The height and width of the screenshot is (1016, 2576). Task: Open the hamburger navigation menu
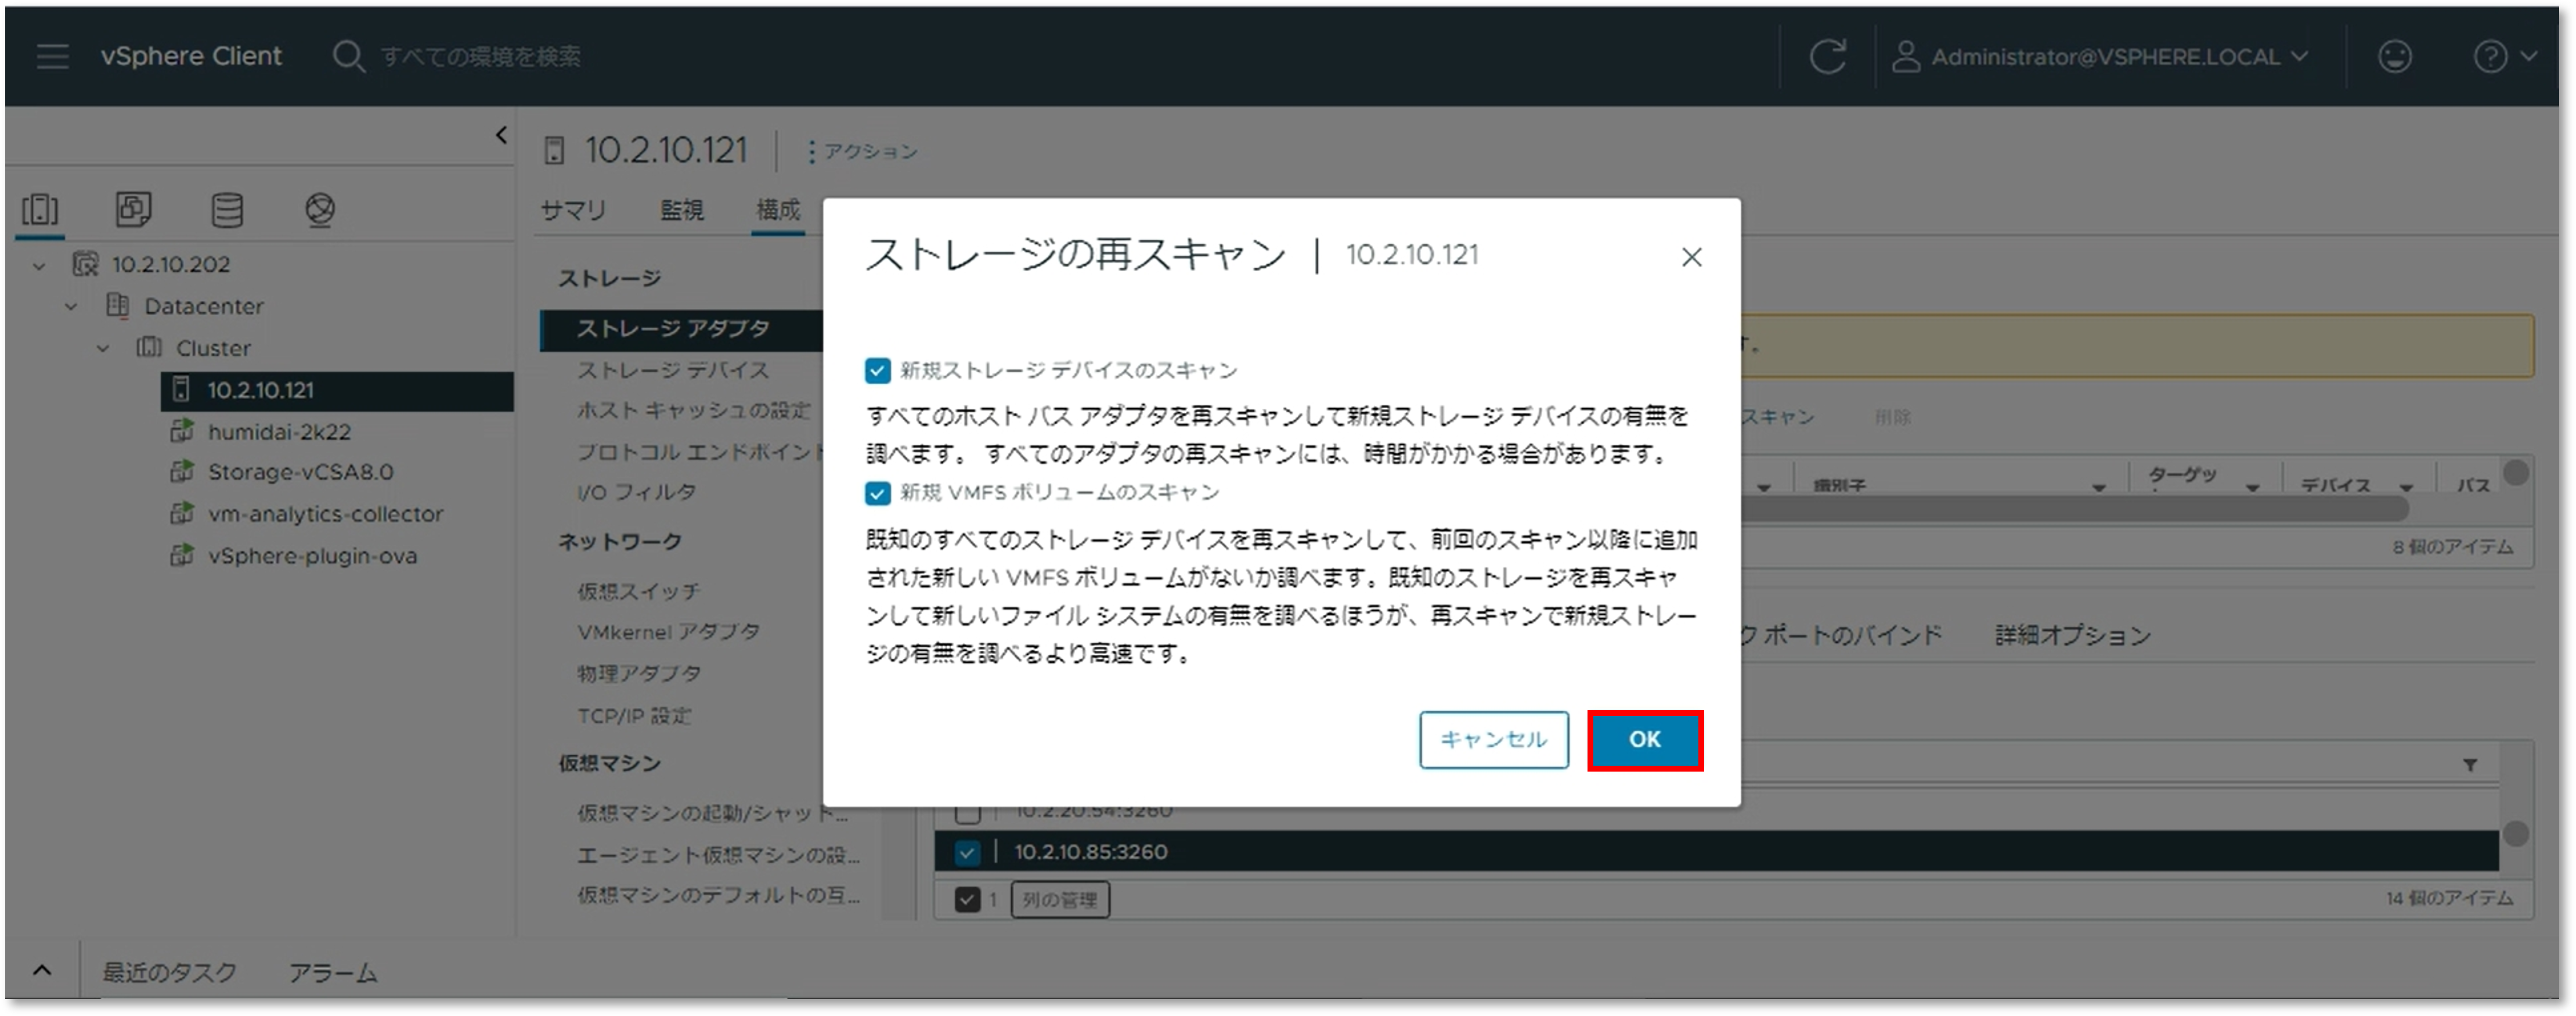(52, 56)
